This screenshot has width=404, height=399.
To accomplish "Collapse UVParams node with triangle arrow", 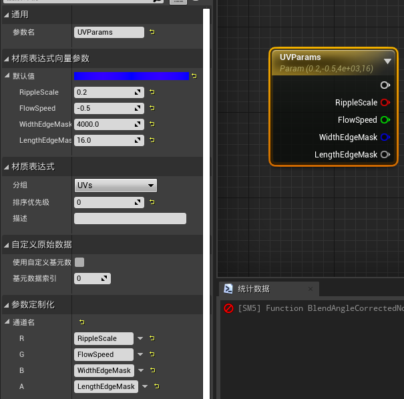I will 387,61.
